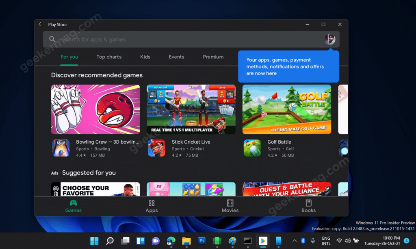Viewport: 416px width, 249px height.
Task: Open the Bowling Crew — 3D bowling title
Action: [x=107, y=142]
